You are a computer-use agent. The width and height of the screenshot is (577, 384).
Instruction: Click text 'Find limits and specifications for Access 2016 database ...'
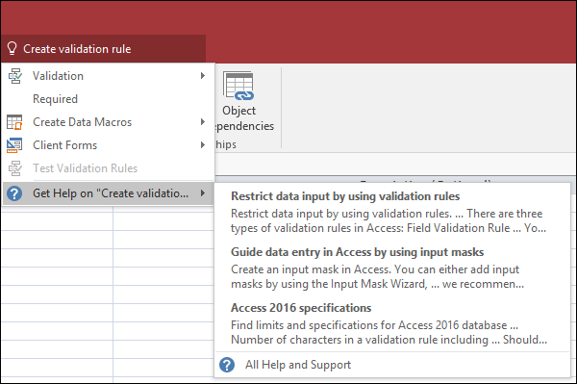click(x=374, y=325)
